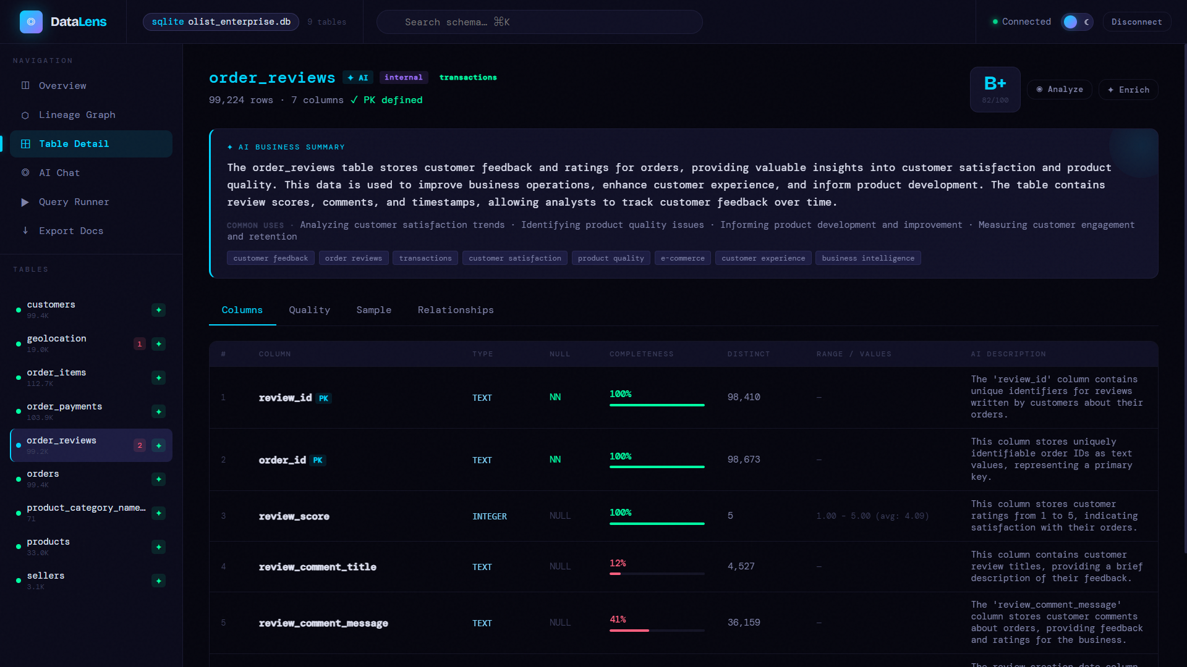1187x667 pixels.
Task: Click the red issue badge on geolocation
Action: tap(140, 344)
